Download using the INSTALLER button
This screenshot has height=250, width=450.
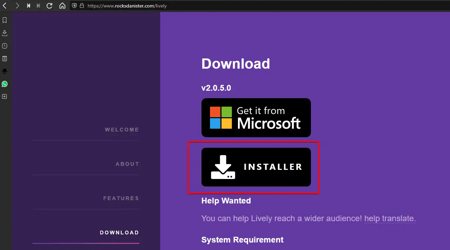(x=256, y=167)
